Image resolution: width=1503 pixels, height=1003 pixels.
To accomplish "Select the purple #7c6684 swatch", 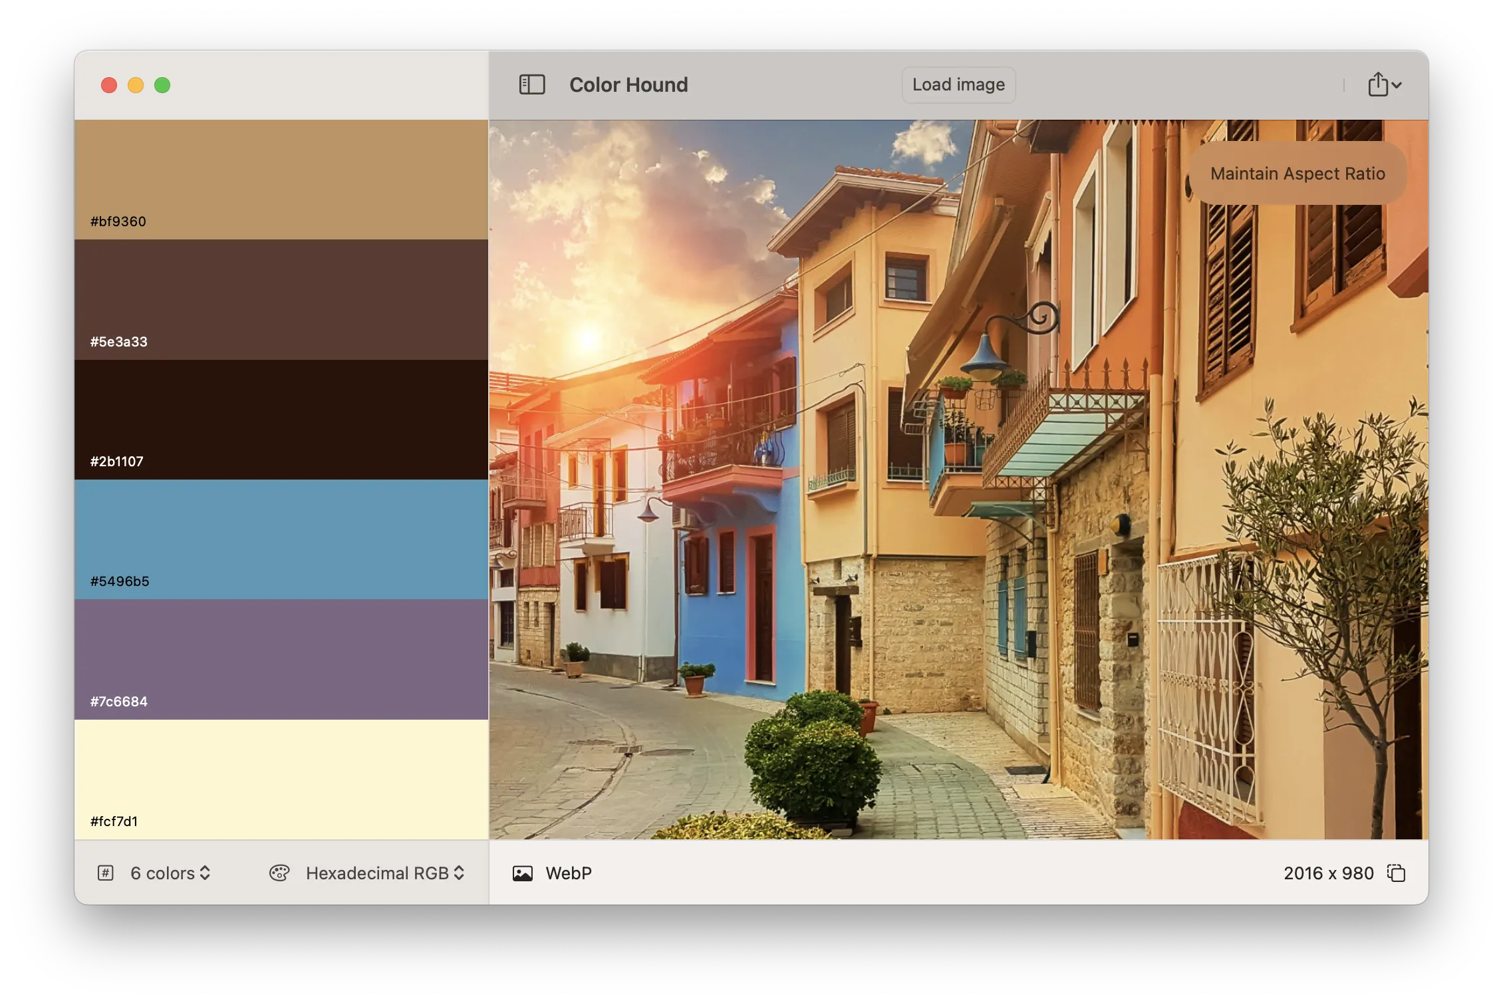I will [281, 658].
